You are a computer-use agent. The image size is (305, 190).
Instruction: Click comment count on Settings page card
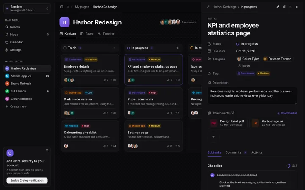click(177, 146)
